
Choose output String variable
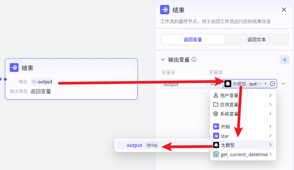tap(162, 145)
